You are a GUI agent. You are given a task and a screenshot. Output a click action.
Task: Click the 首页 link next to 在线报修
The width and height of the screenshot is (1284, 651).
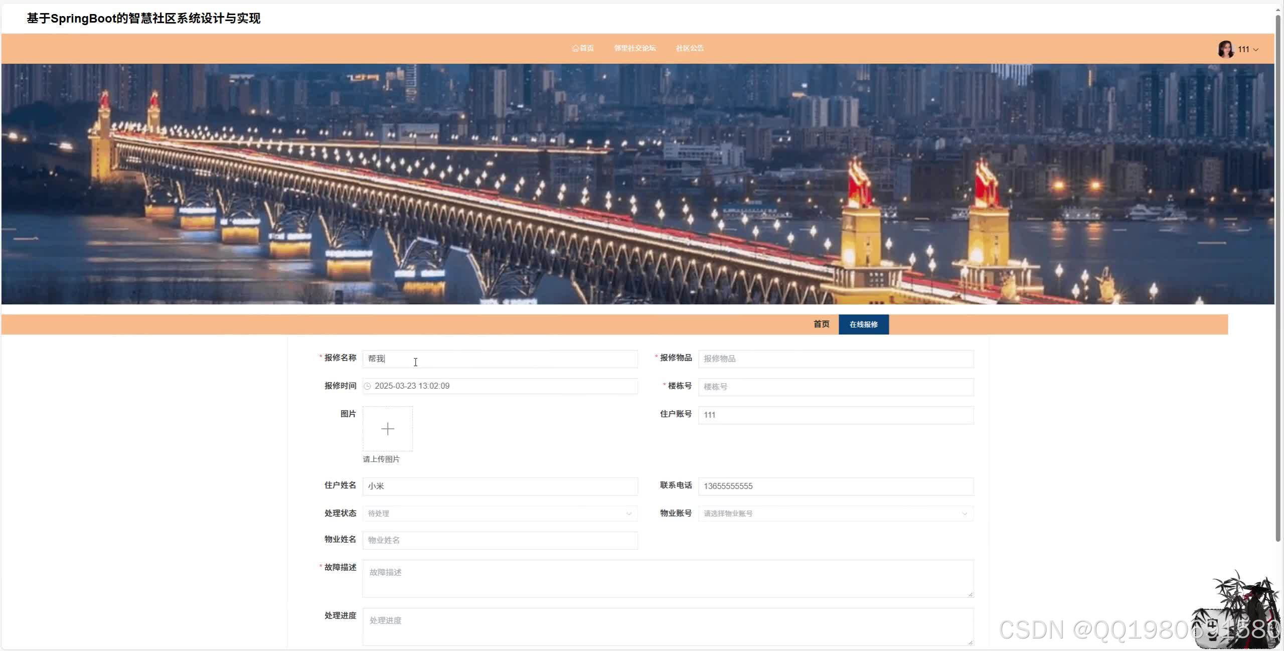pyautogui.click(x=821, y=324)
